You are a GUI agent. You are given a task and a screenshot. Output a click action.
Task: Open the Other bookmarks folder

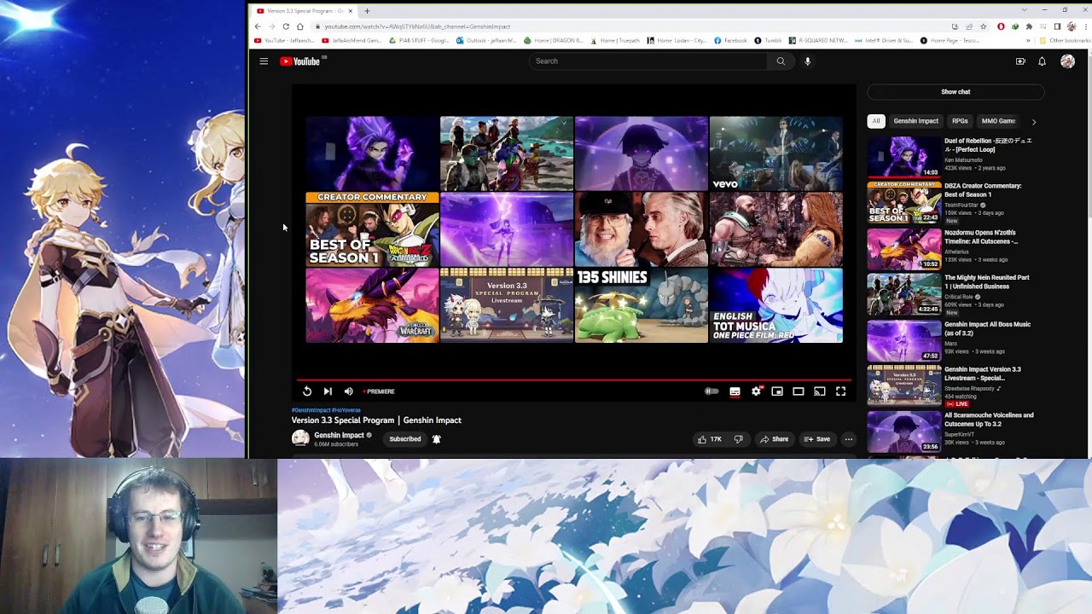[x=1065, y=40]
